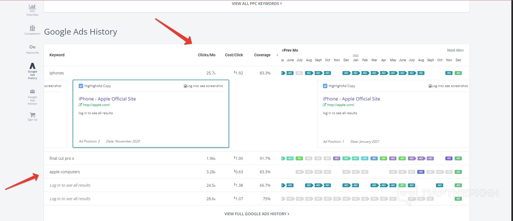Sort by Clicks/Mo column header
This screenshot has width=513, height=221.
click(206, 55)
